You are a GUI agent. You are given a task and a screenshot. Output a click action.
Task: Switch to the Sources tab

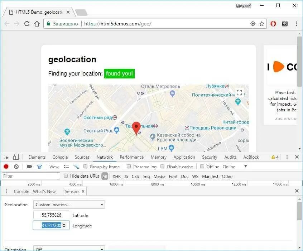(x=82, y=157)
